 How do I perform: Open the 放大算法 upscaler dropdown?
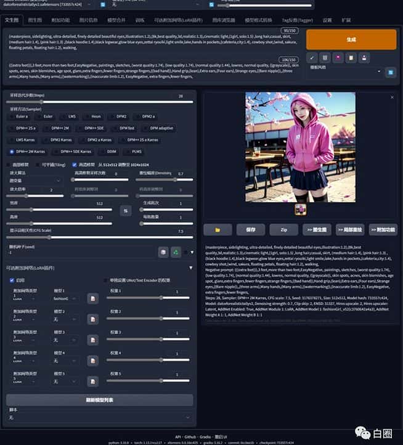[x=35, y=181]
